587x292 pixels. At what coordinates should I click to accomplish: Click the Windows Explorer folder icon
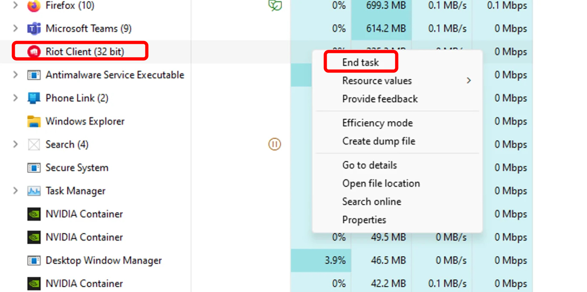tap(34, 121)
